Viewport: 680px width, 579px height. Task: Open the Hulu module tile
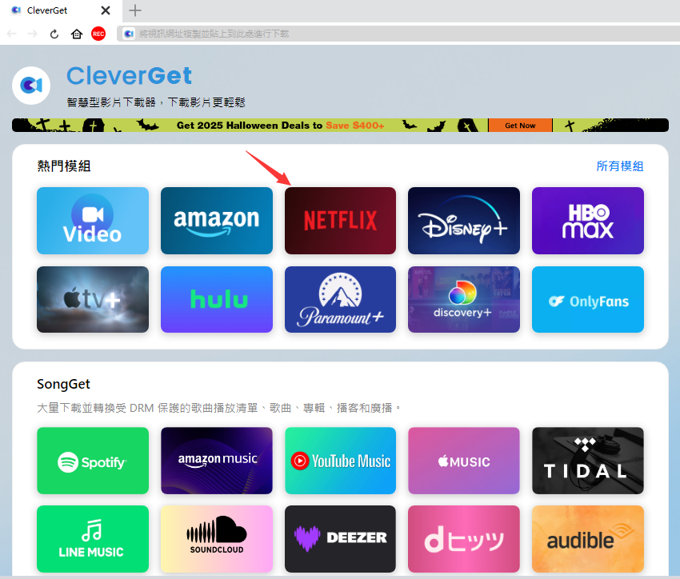[x=217, y=299]
